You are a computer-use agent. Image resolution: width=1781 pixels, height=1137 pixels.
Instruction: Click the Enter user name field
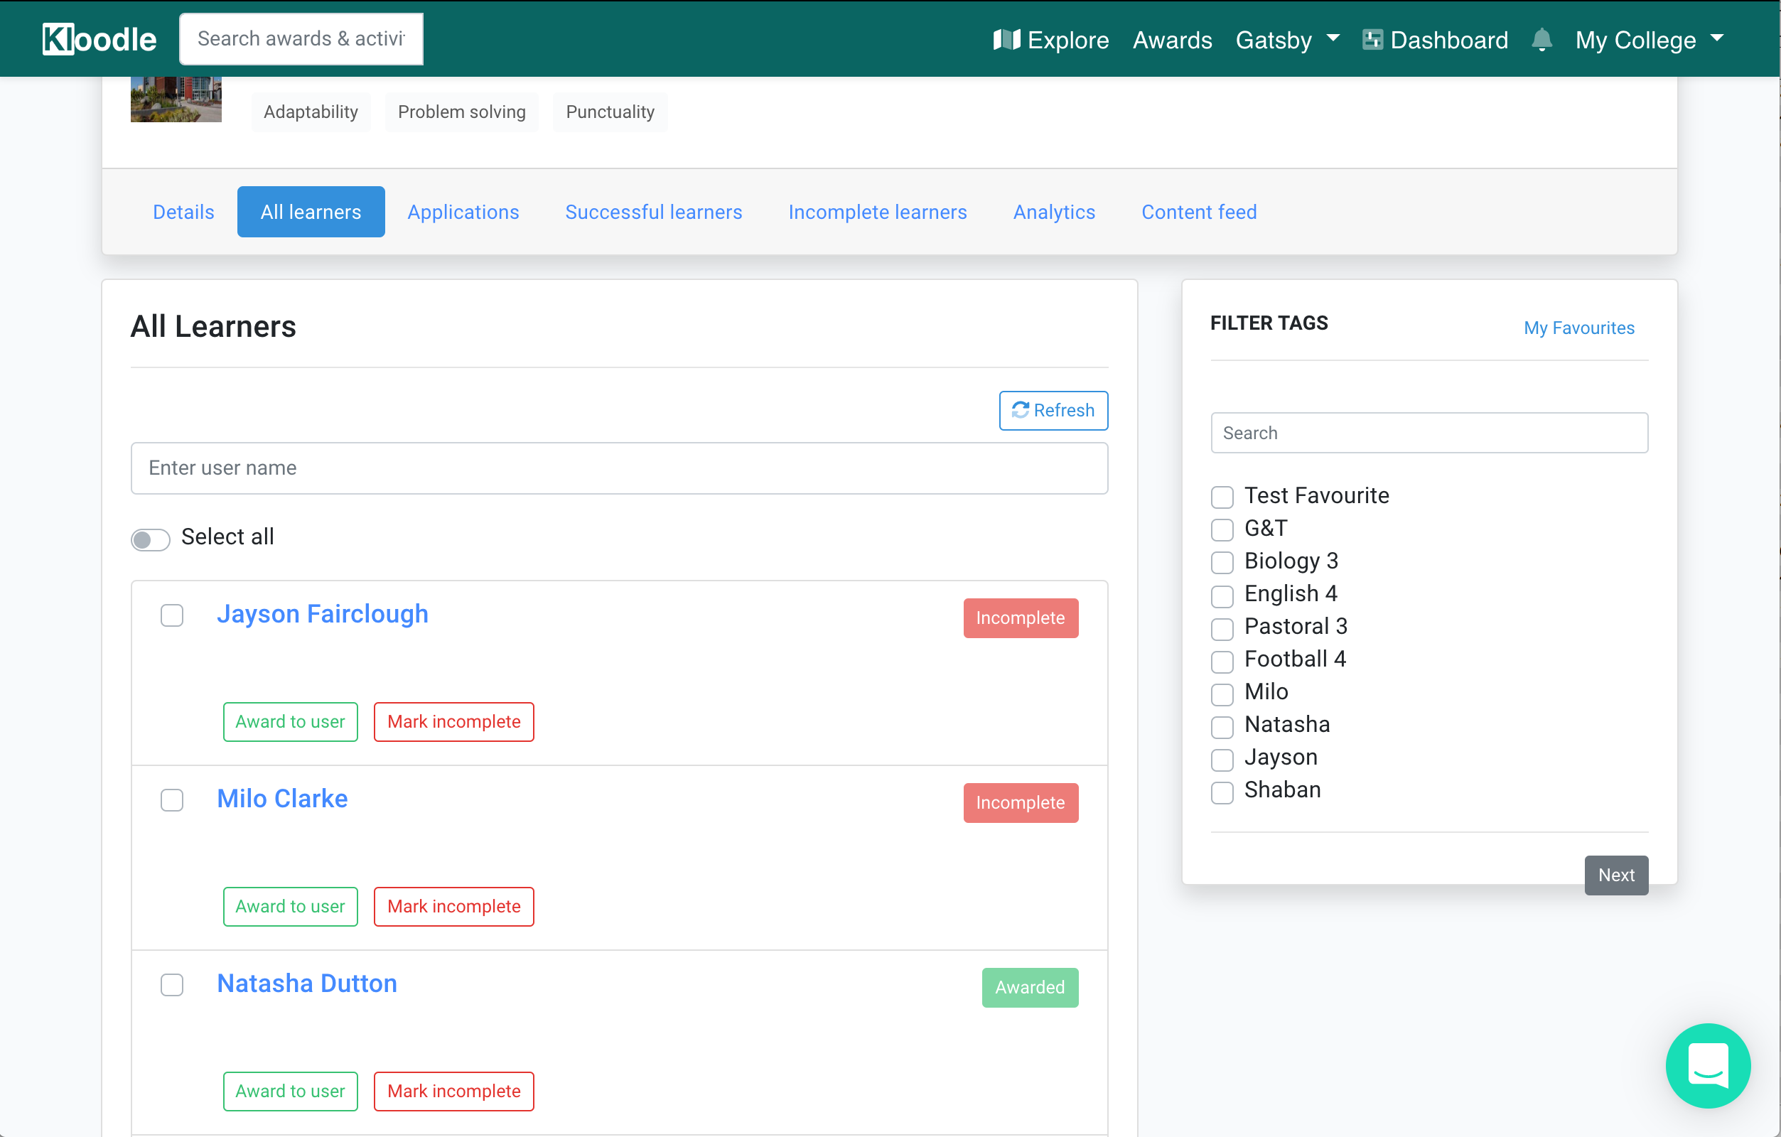pyautogui.click(x=619, y=468)
